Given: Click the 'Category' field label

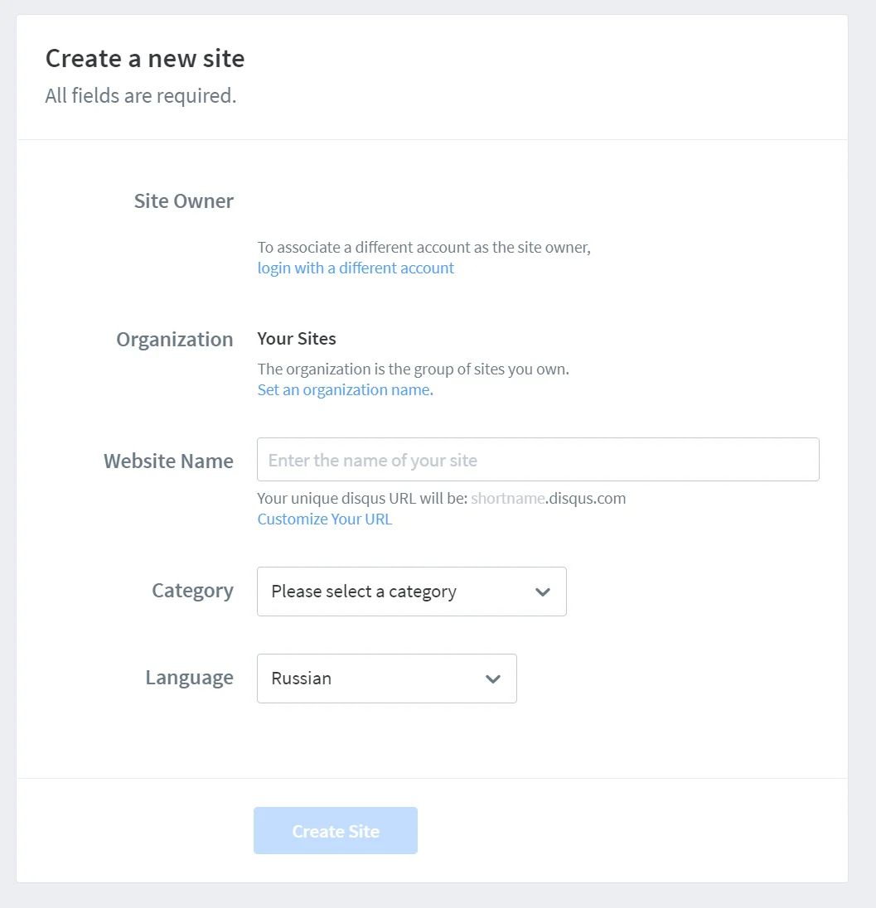Looking at the screenshot, I should (x=192, y=591).
